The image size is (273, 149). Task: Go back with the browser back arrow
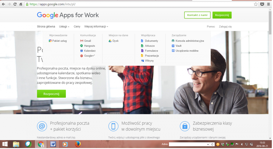point(4,4)
